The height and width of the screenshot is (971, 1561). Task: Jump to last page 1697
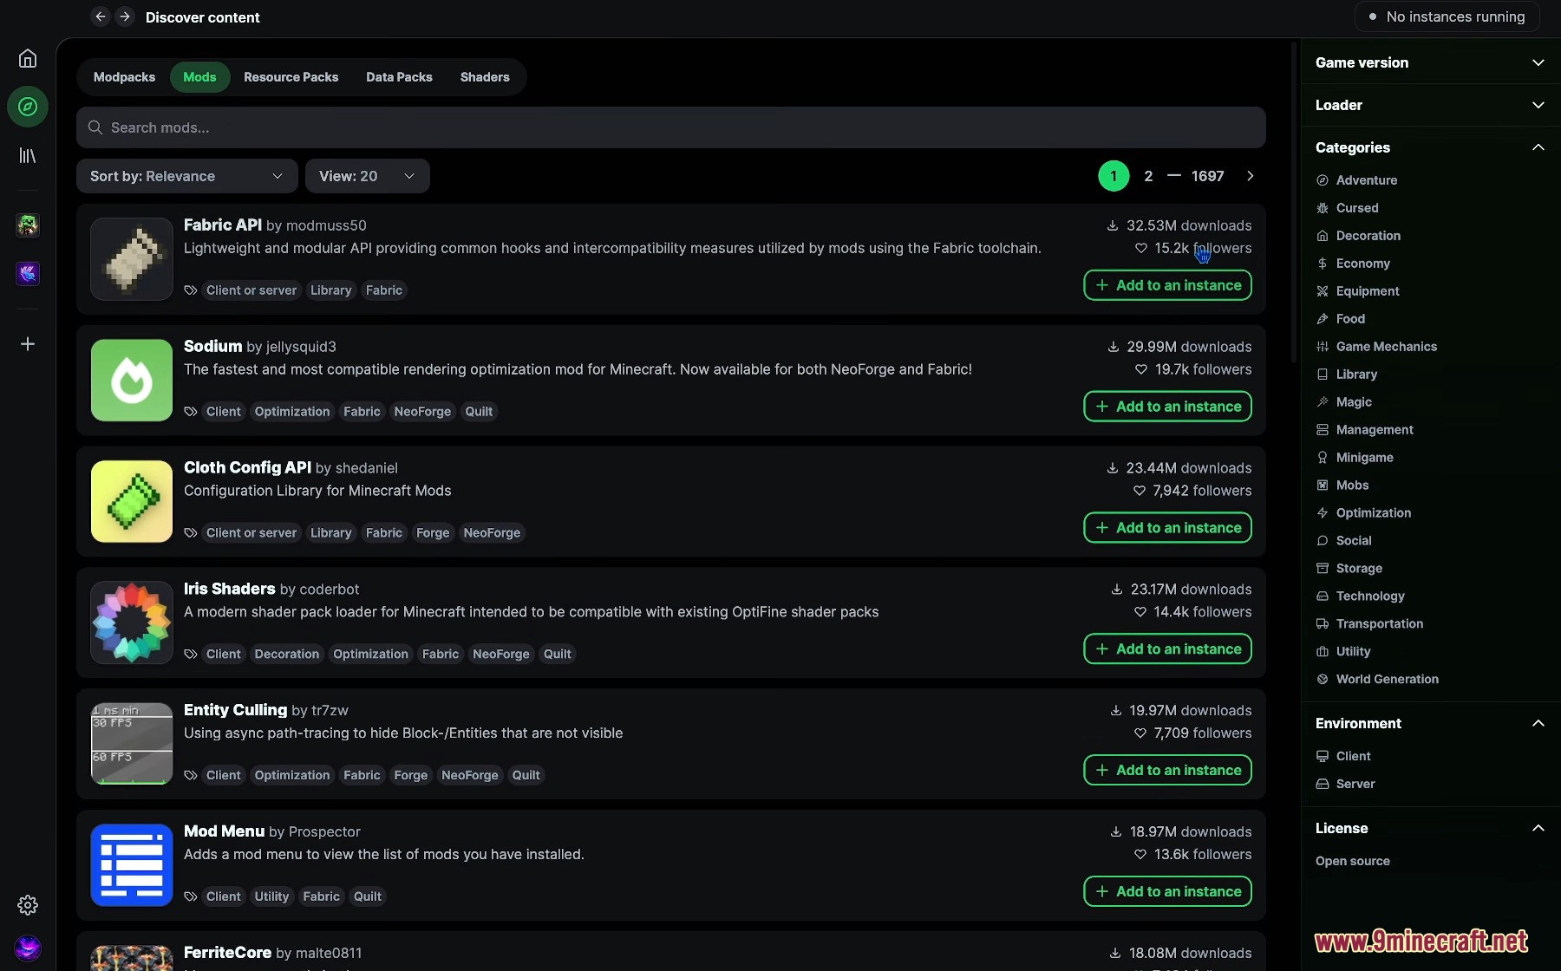pyautogui.click(x=1207, y=176)
